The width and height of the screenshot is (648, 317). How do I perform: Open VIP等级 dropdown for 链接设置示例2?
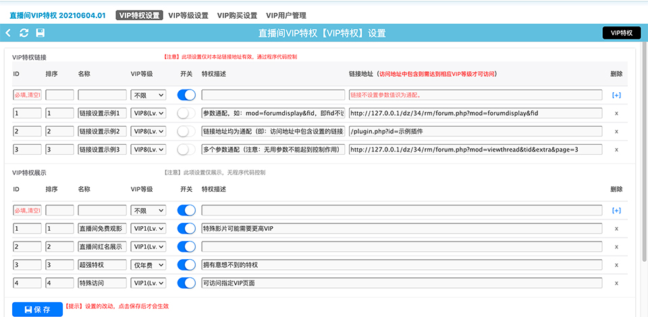pos(148,131)
